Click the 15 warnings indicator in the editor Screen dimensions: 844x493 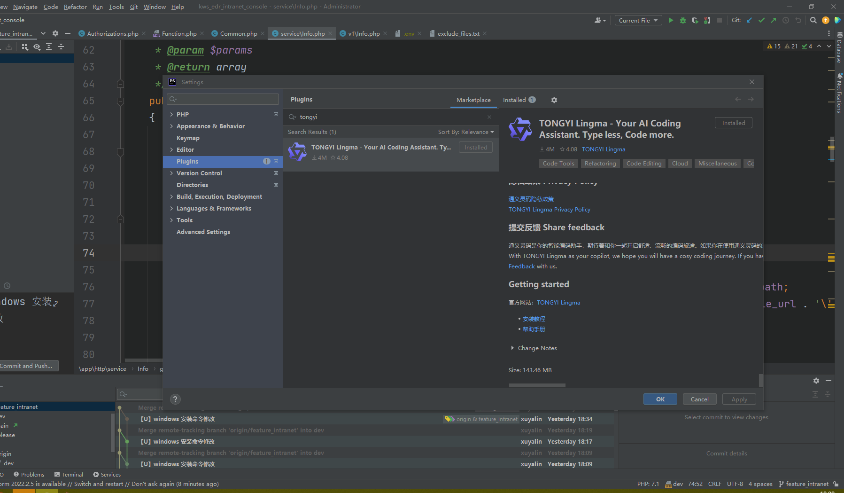click(774, 46)
